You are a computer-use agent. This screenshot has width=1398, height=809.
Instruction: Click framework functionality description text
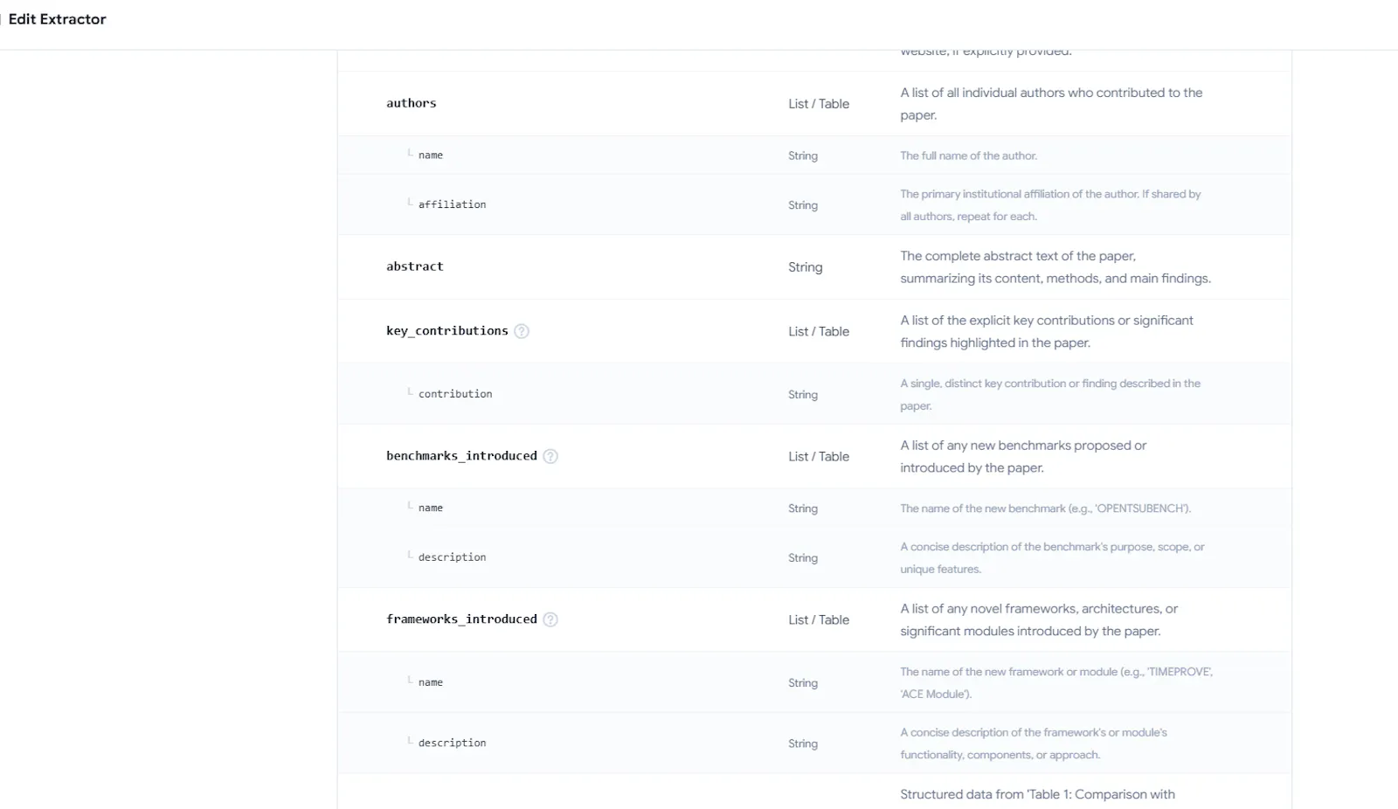pyautogui.click(x=1034, y=743)
